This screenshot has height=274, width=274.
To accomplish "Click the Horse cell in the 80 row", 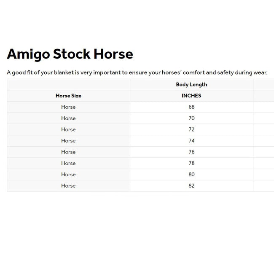I will [x=68, y=175].
